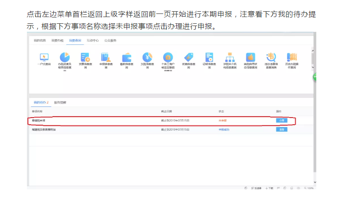Open 涉税中介机构信息查询 org-chart icon
The width and height of the screenshot is (345, 201).
pyautogui.click(x=230, y=57)
